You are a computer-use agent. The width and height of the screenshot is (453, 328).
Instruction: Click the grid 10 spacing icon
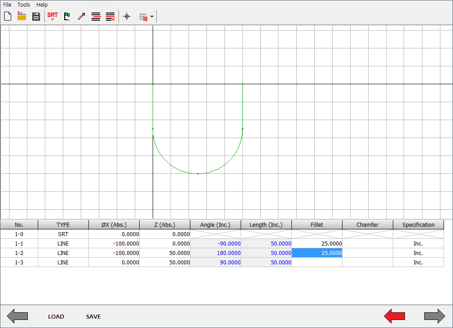pyautogui.click(x=143, y=17)
